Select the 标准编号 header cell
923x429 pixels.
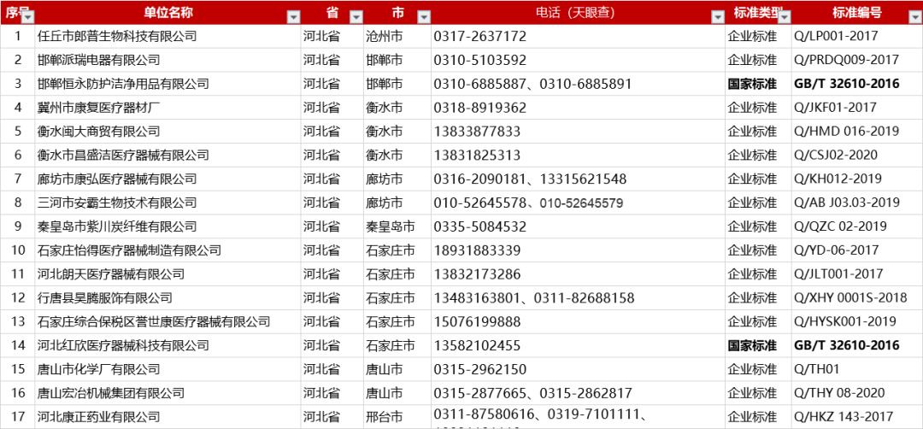tap(857, 12)
